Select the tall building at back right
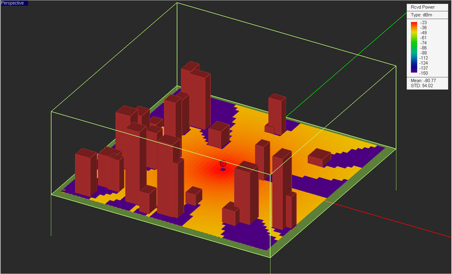Image resolution: width=452 pixels, height=274 pixels. pos(277,113)
